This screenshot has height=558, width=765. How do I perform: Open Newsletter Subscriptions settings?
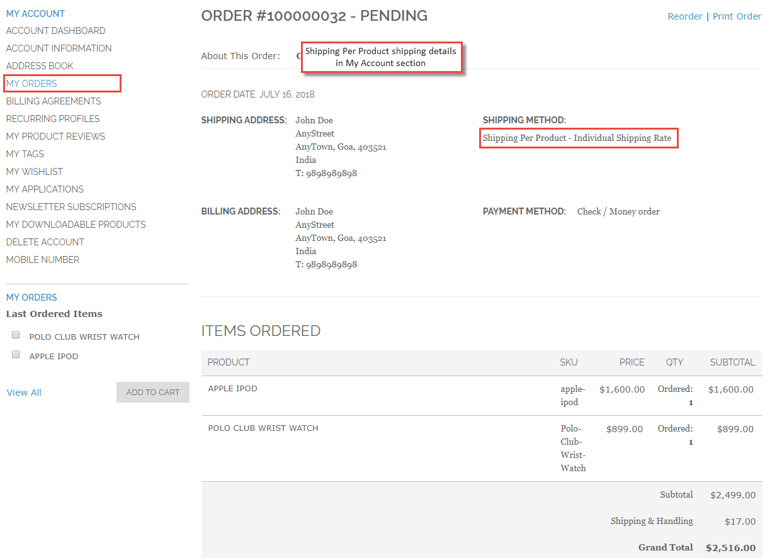click(71, 207)
